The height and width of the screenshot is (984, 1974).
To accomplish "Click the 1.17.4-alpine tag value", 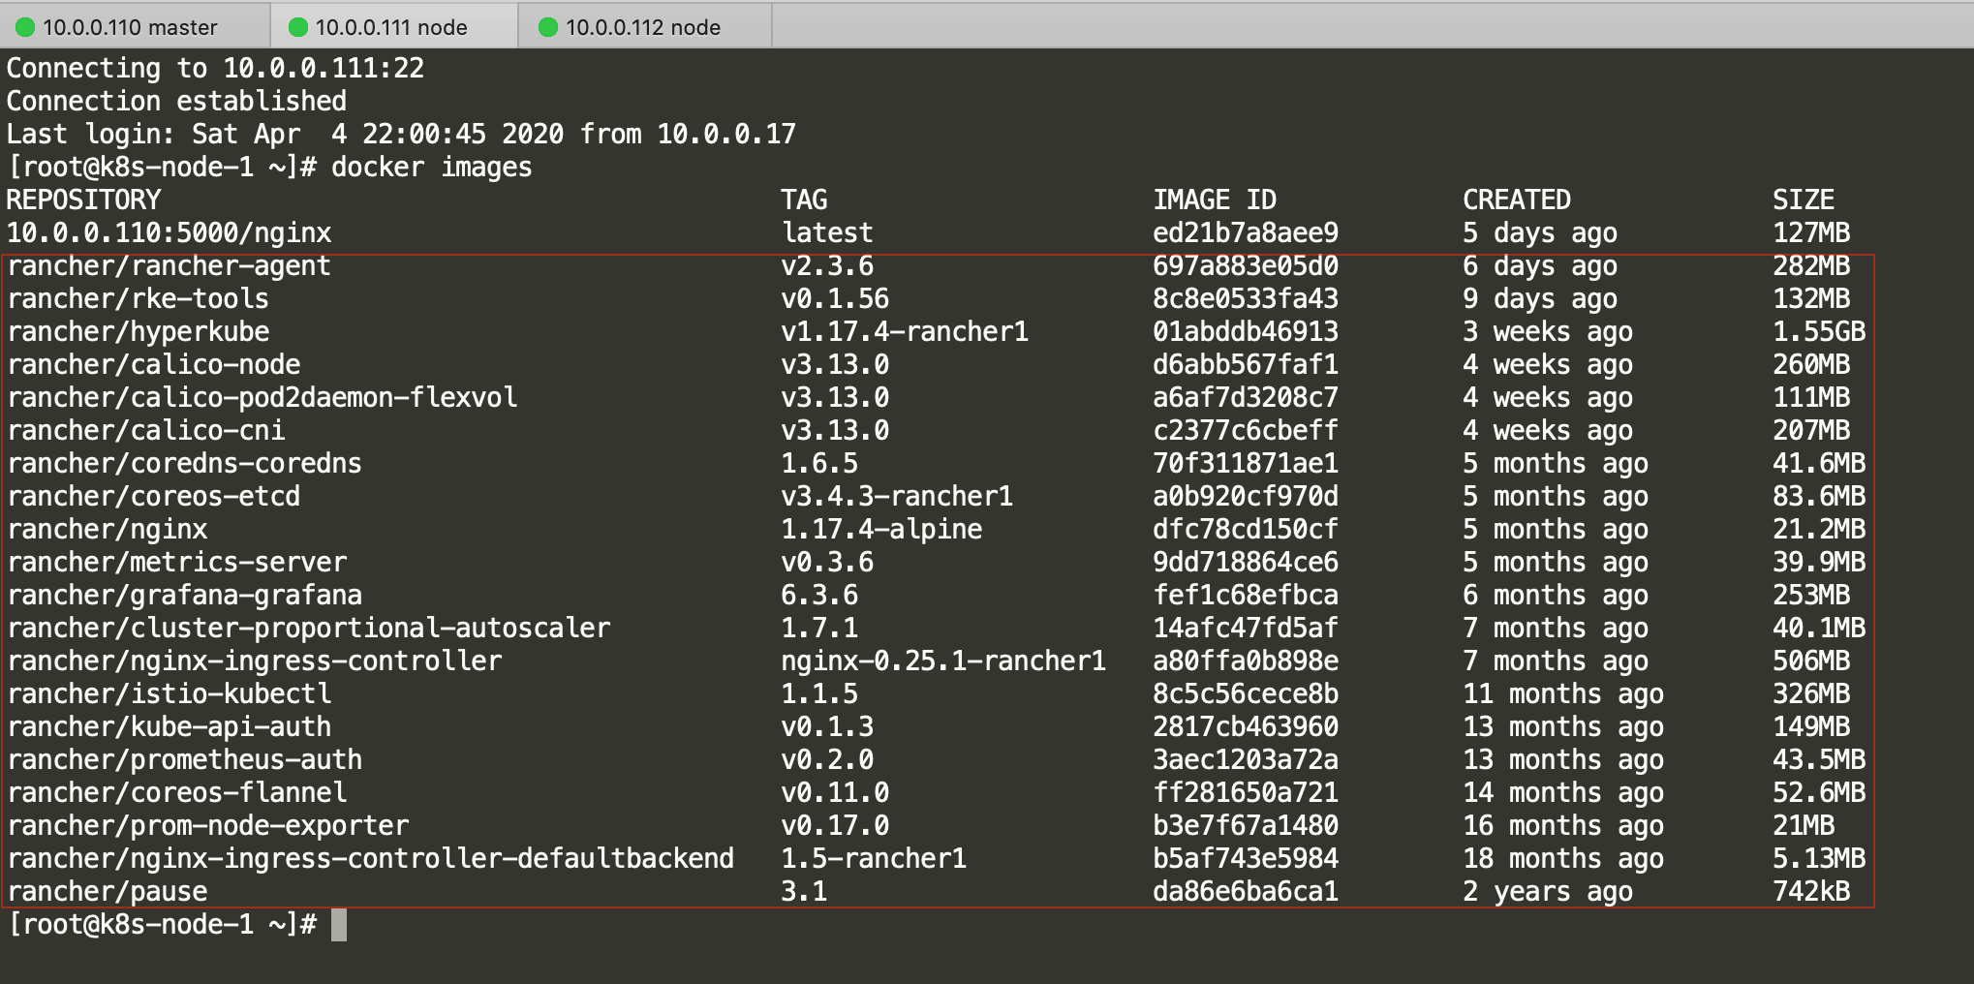I will click(x=881, y=530).
